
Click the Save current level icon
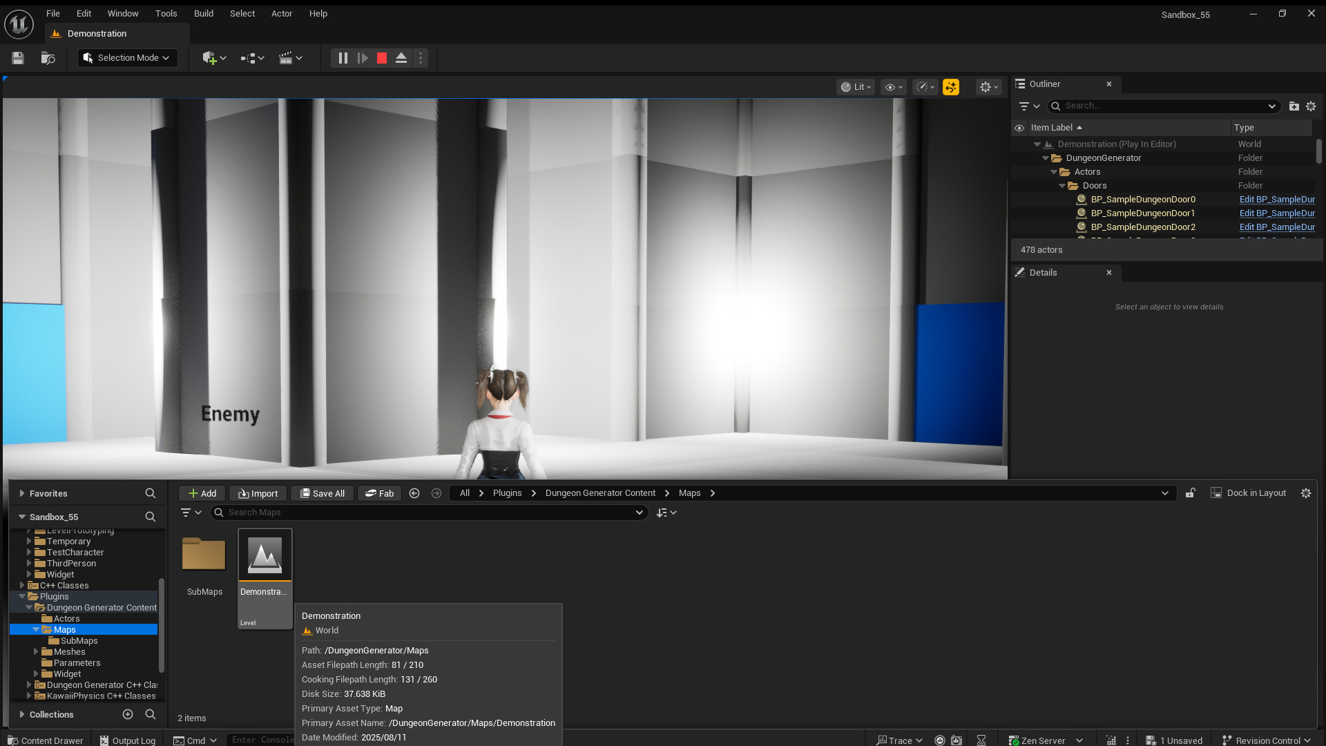18,58
